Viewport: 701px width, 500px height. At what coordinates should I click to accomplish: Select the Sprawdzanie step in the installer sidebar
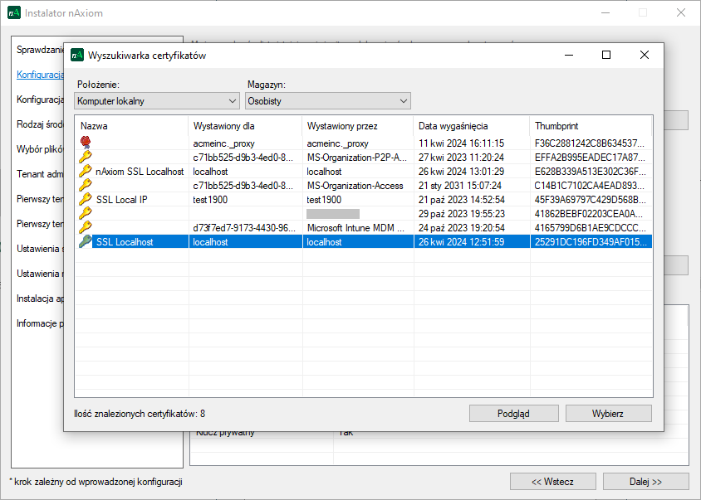tap(40, 50)
